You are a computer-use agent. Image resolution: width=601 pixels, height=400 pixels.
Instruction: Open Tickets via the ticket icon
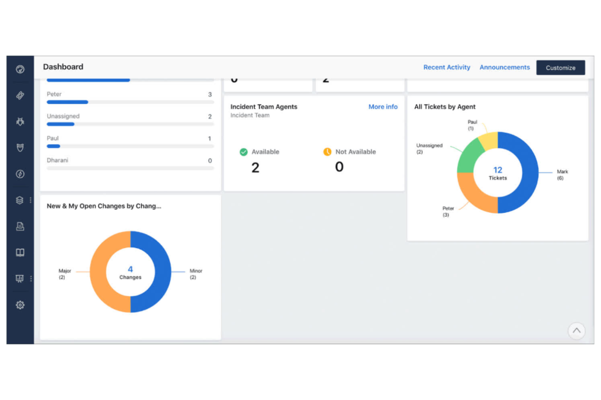[x=20, y=96]
